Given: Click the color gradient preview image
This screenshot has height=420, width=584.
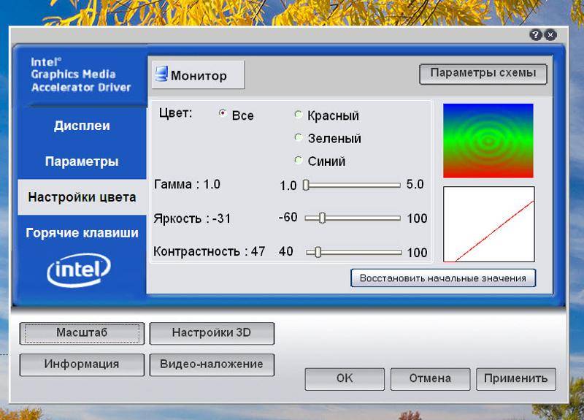Looking at the screenshot, I should pyautogui.click(x=488, y=140).
